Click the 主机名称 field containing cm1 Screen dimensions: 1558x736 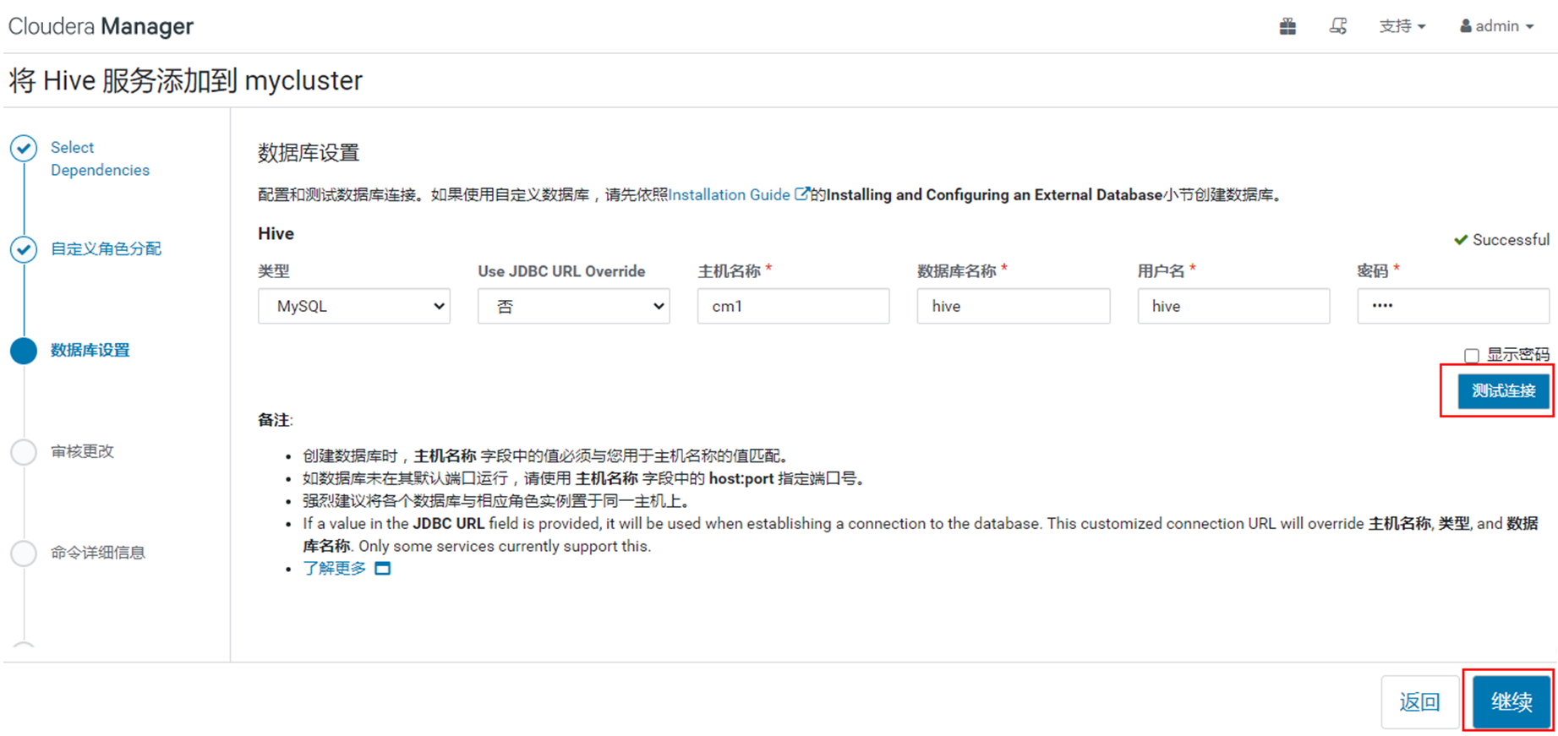click(x=794, y=306)
